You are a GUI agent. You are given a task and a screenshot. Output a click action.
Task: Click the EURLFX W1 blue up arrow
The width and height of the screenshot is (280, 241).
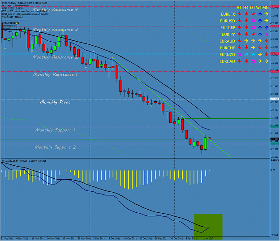[260, 14]
